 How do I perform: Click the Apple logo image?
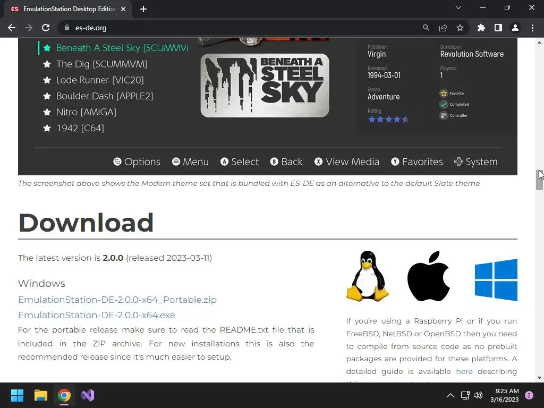(x=429, y=276)
